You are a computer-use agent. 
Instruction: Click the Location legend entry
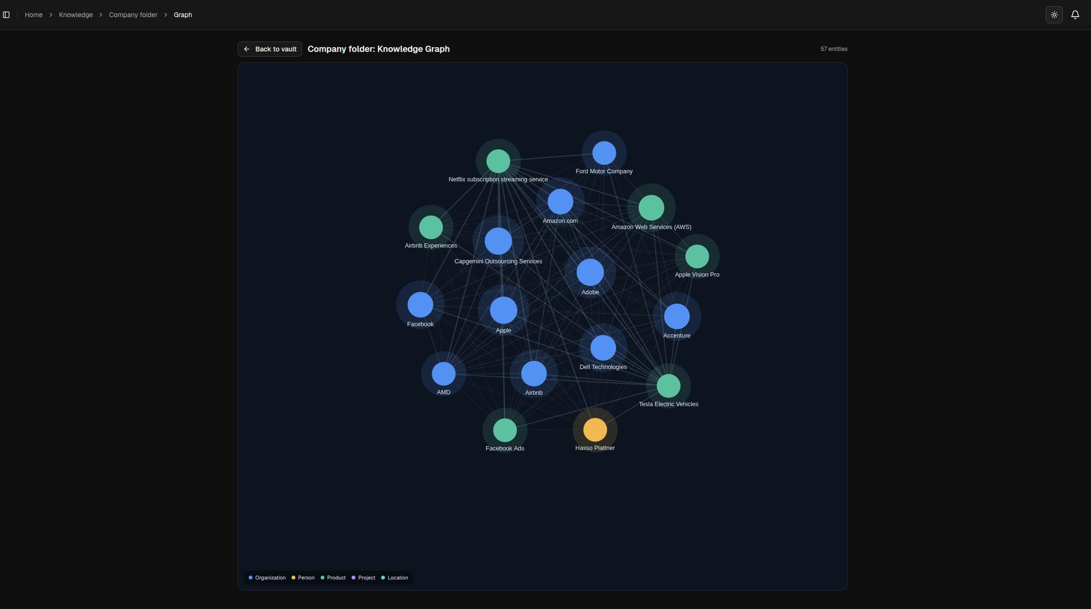[394, 577]
